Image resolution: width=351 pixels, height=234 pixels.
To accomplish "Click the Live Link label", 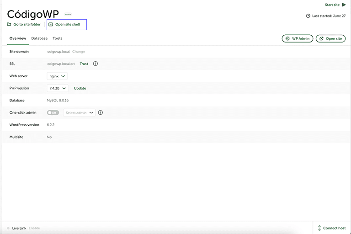I will click(x=19, y=228).
